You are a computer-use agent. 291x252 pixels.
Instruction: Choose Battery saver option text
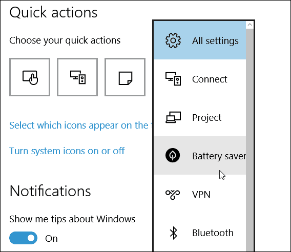coord(219,156)
